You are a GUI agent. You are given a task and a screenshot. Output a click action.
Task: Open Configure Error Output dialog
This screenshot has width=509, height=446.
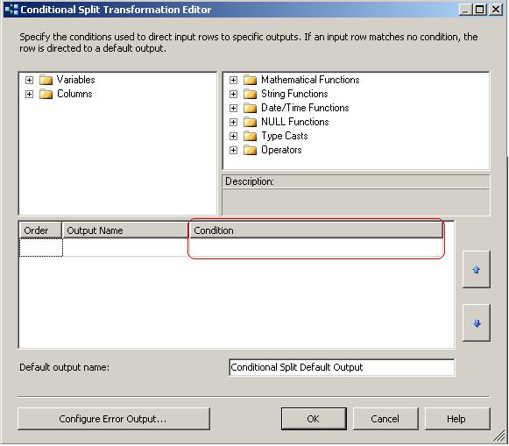tap(114, 419)
